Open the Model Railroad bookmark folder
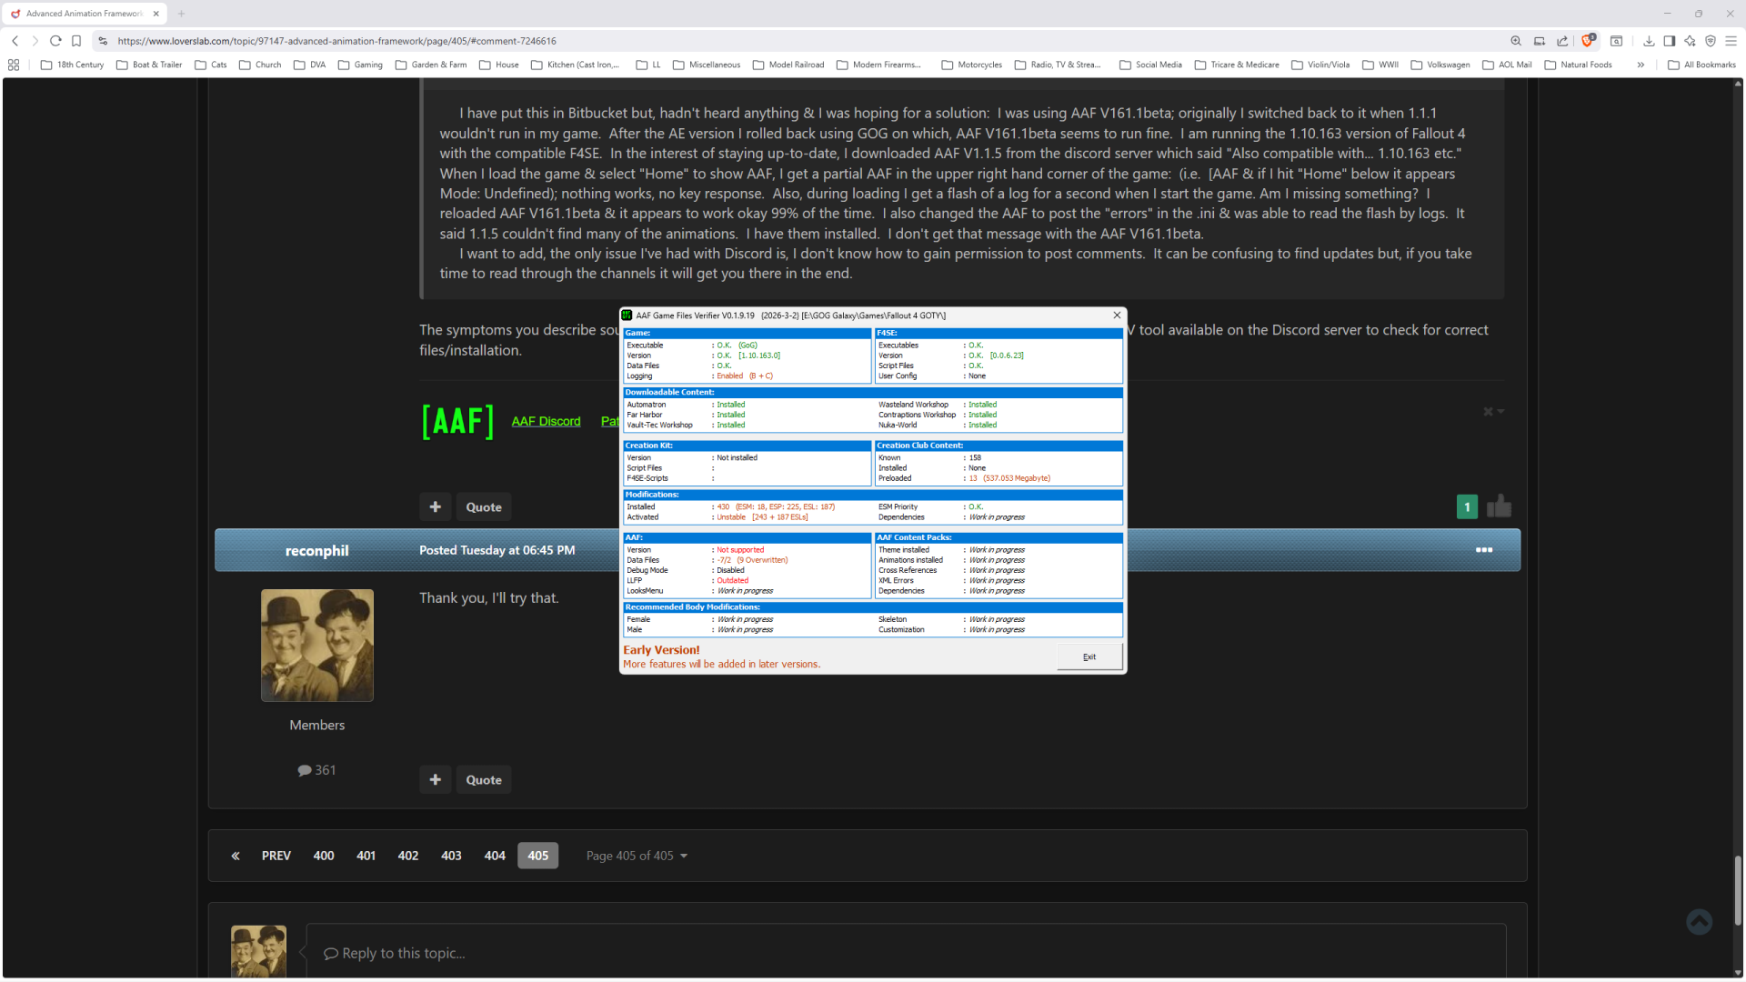The width and height of the screenshot is (1746, 982). pos(788,65)
